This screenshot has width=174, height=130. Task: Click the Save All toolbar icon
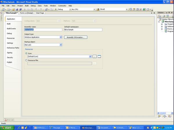coord(20,10)
